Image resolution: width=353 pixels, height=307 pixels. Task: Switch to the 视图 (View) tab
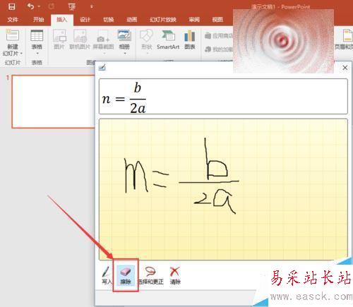pos(217,20)
